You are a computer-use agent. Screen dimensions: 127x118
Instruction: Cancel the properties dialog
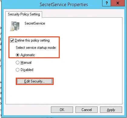[x=87, y=110]
